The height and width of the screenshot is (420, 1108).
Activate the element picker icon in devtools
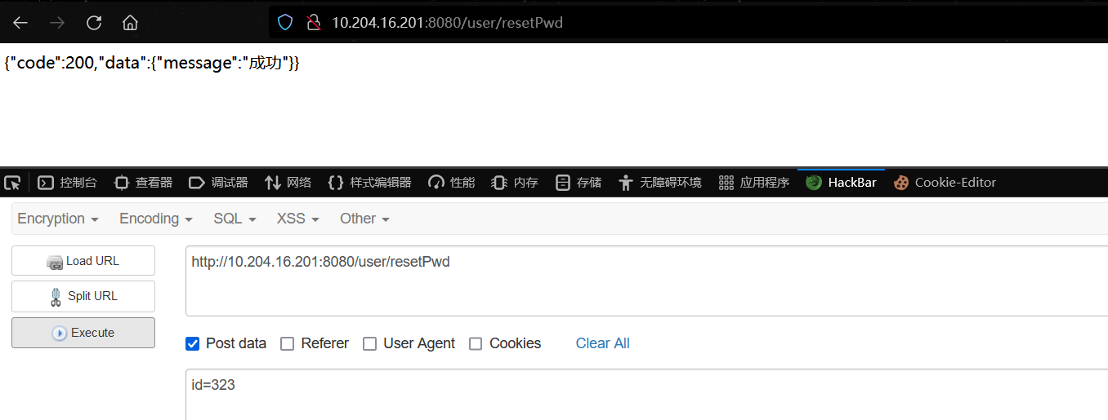12,183
